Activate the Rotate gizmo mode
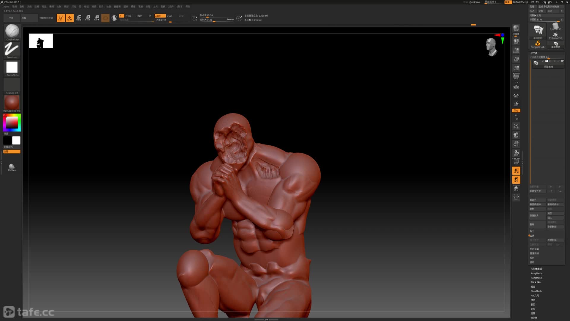 click(x=96, y=18)
